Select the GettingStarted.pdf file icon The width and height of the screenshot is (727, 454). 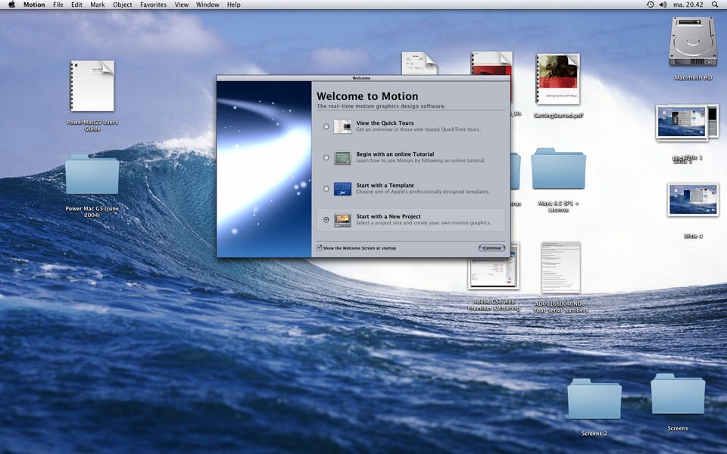coord(558,79)
